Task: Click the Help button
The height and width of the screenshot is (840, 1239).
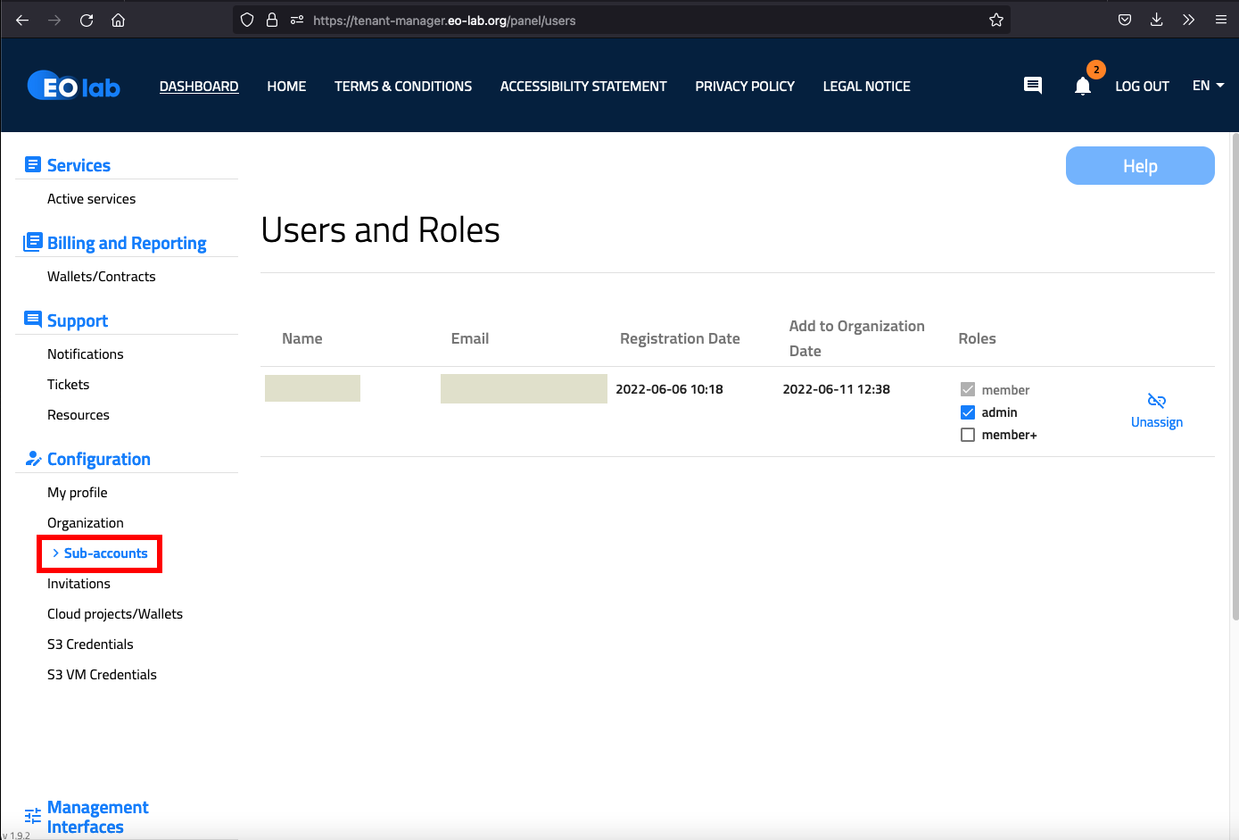Action: [1140, 166]
